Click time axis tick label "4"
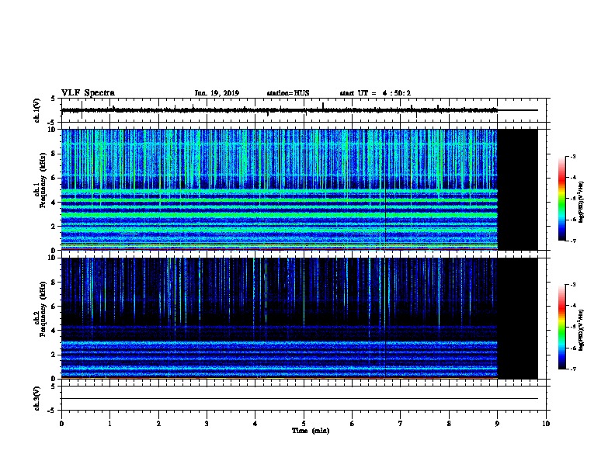 (255, 423)
